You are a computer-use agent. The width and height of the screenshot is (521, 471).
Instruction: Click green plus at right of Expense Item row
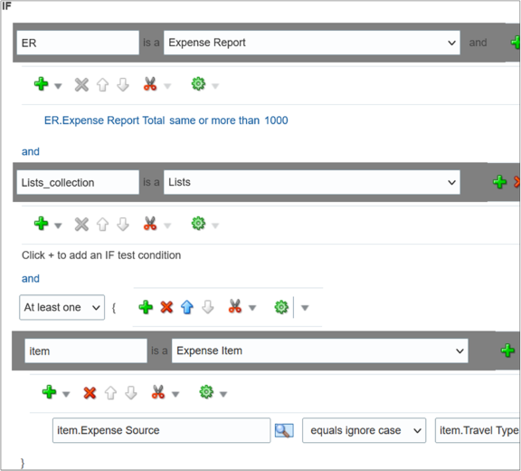click(507, 351)
